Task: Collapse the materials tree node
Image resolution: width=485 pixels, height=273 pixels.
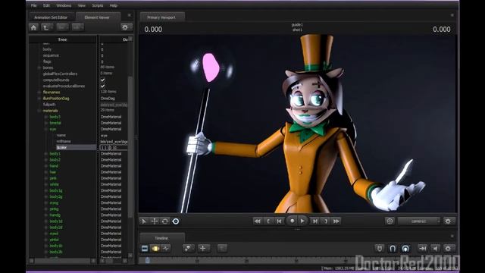Action: (x=39, y=111)
